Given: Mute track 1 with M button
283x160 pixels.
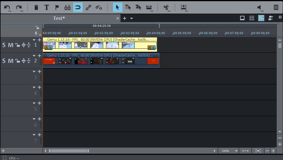Looking at the screenshot, I should coord(11,45).
